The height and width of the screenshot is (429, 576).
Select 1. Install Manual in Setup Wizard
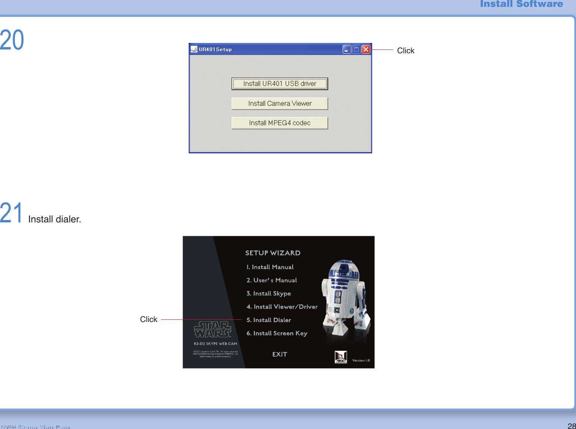pyautogui.click(x=270, y=267)
